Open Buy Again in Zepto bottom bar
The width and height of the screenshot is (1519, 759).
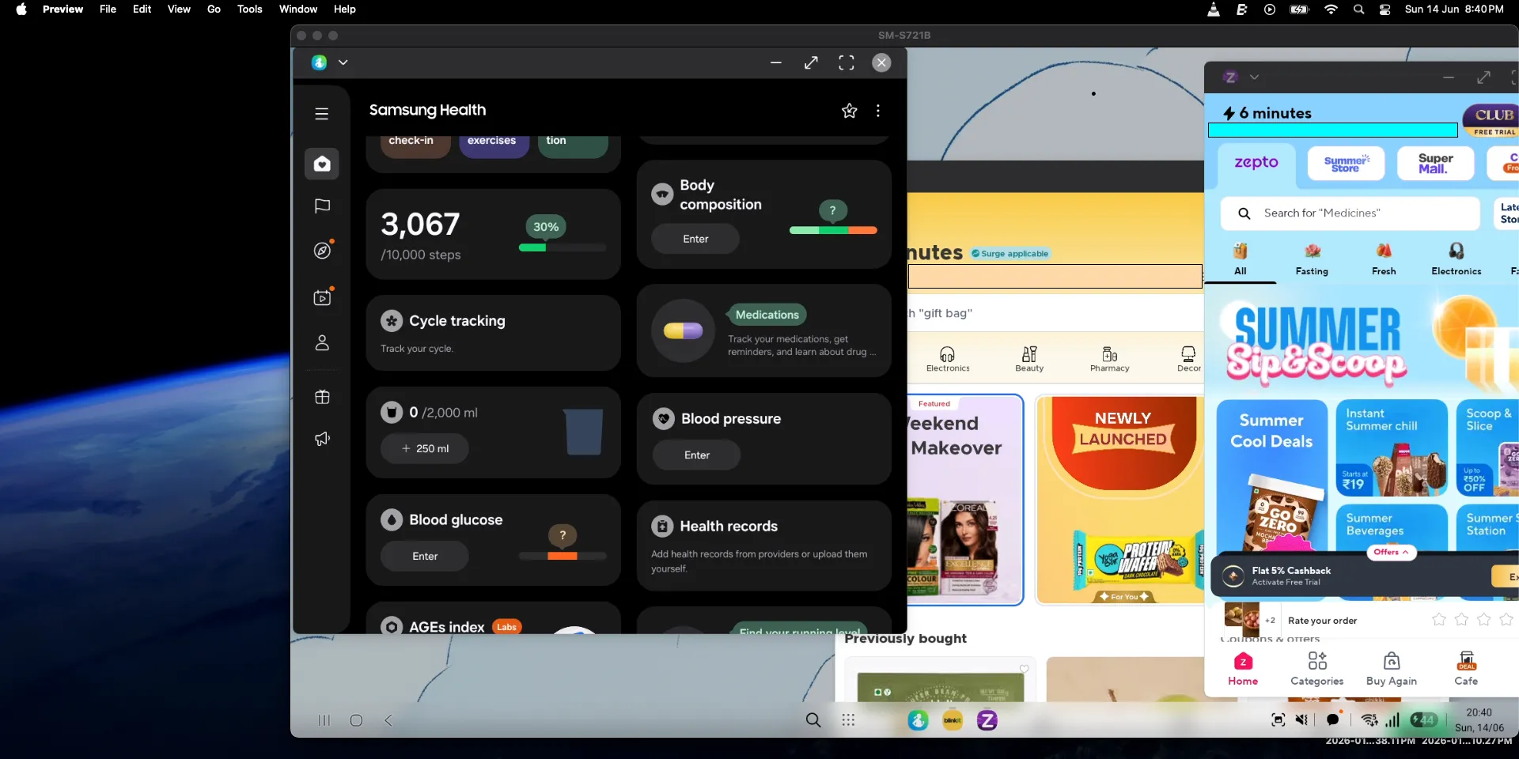[1392, 669]
